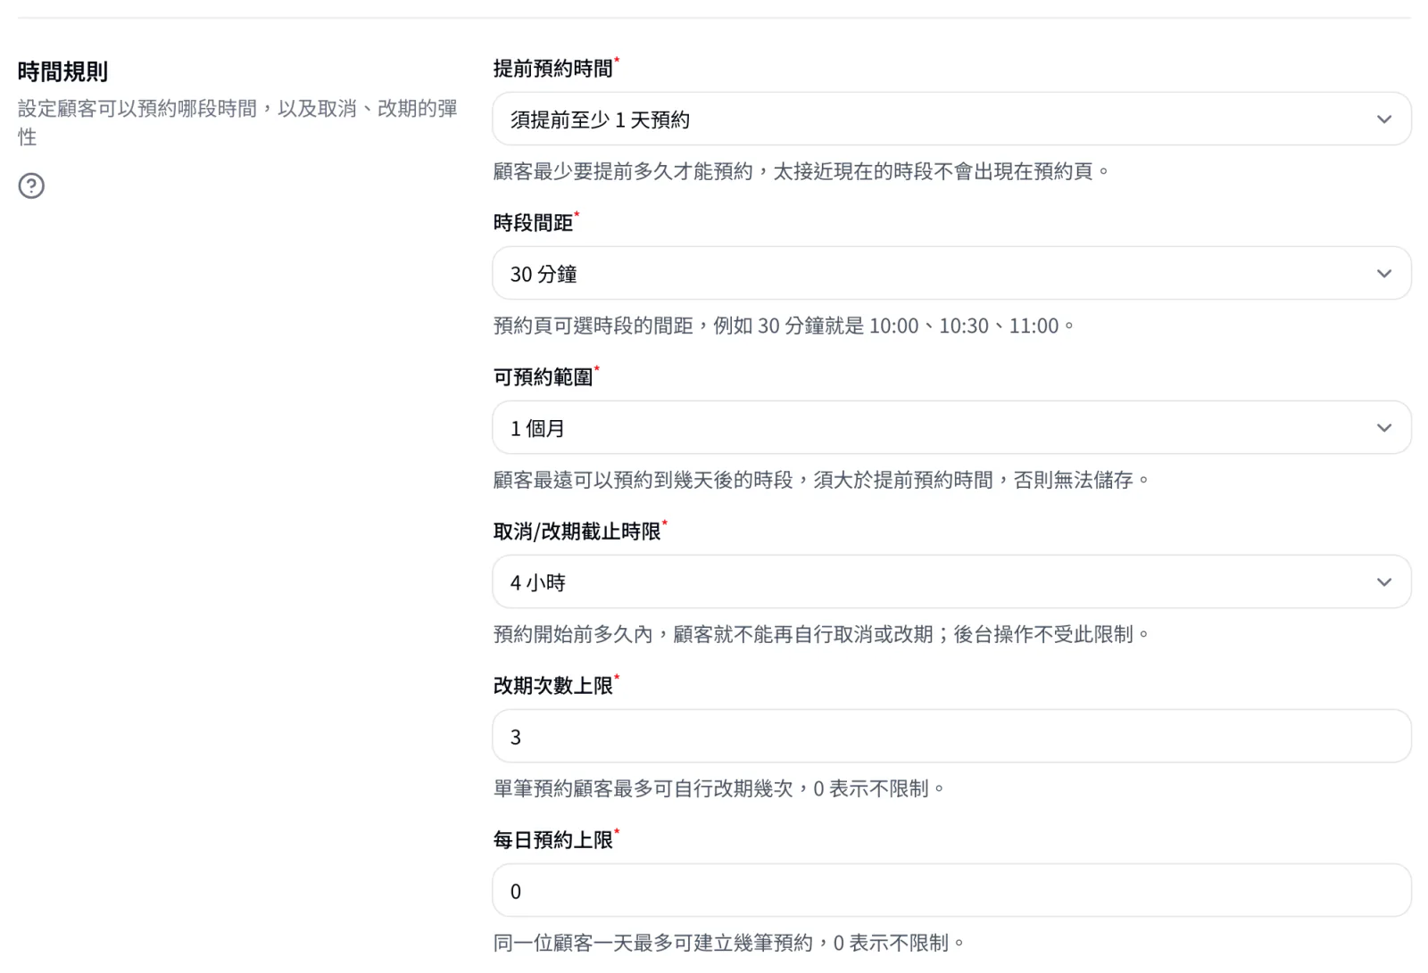
Task: Click the description starting with 設定顧客可以預約哪段時間
Action: (237, 122)
